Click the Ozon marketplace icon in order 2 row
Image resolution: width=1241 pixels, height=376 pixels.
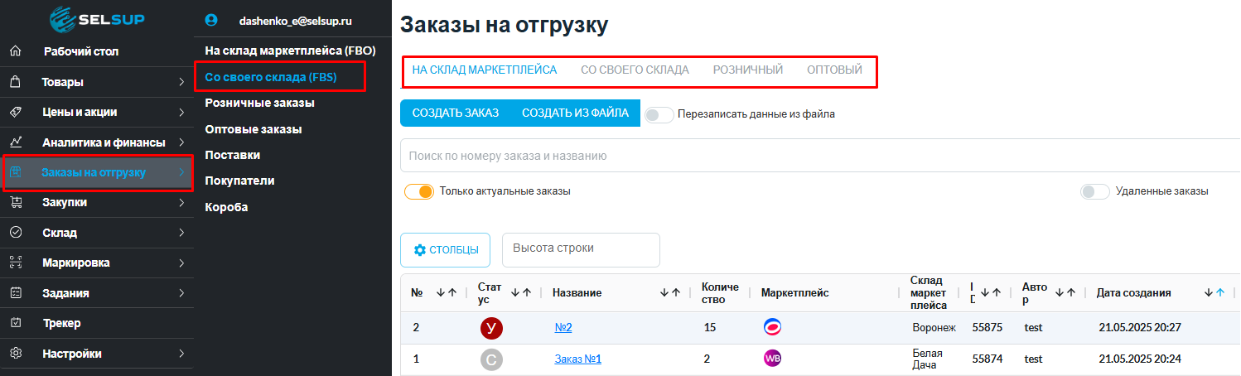click(x=772, y=327)
